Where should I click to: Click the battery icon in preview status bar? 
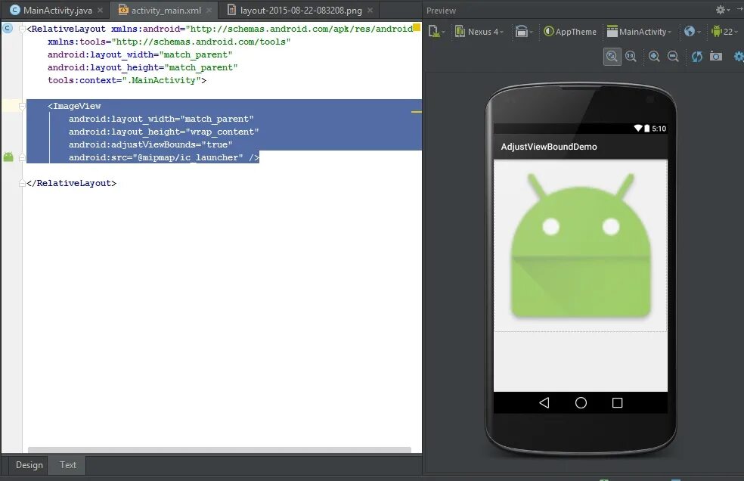click(646, 129)
